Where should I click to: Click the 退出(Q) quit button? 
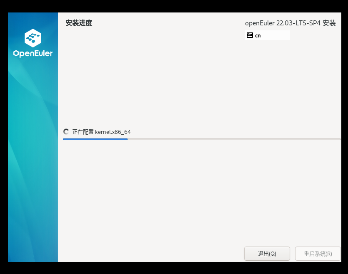(x=267, y=254)
